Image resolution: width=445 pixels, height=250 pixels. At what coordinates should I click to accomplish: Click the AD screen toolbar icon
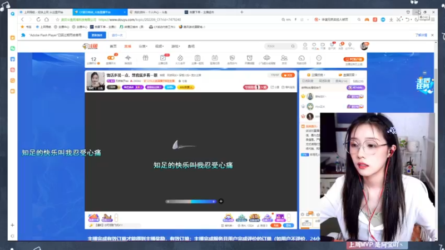[x=215, y=58]
